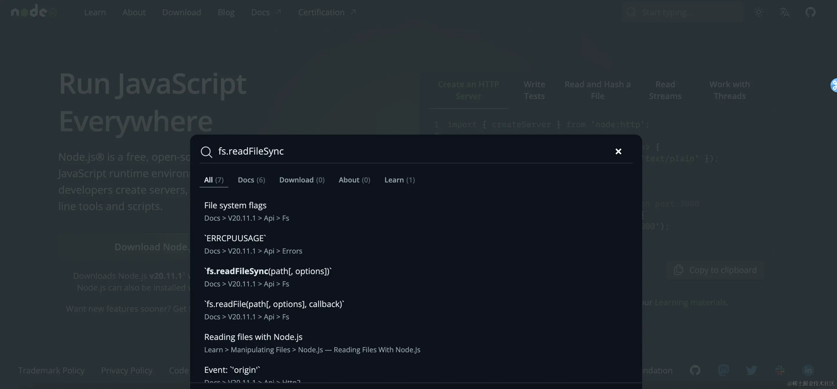The image size is (837, 389).
Task: Open the GitHub icon in the header
Action: 810,12
